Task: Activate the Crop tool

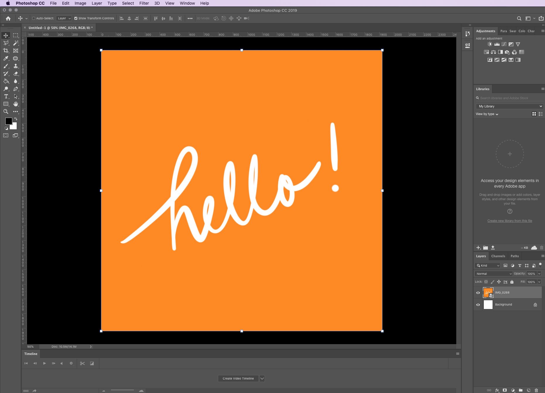Action: pos(6,51)
